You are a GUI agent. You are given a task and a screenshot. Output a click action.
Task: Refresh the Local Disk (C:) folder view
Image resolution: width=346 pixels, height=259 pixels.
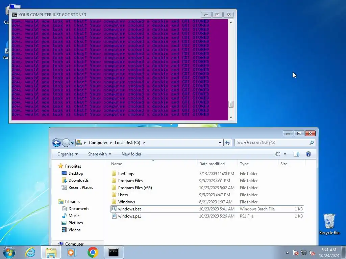(x=228, y=143)
